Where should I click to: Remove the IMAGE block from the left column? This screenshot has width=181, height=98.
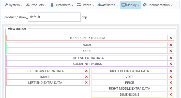(x=86, y=77)
